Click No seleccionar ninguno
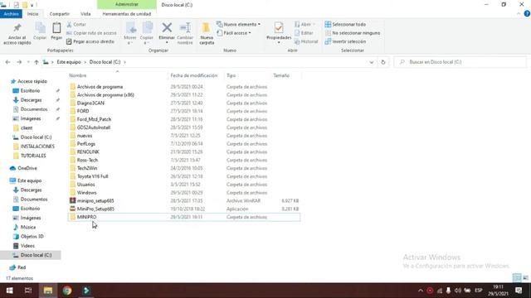This screenshot has height=298, width=531. coord(352,33)
